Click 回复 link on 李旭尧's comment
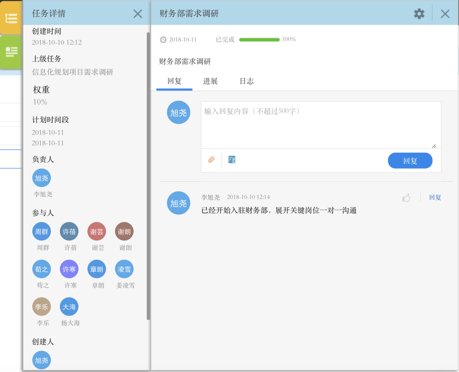This screenshot has width=459, height=372. click(x=435, y=197)
